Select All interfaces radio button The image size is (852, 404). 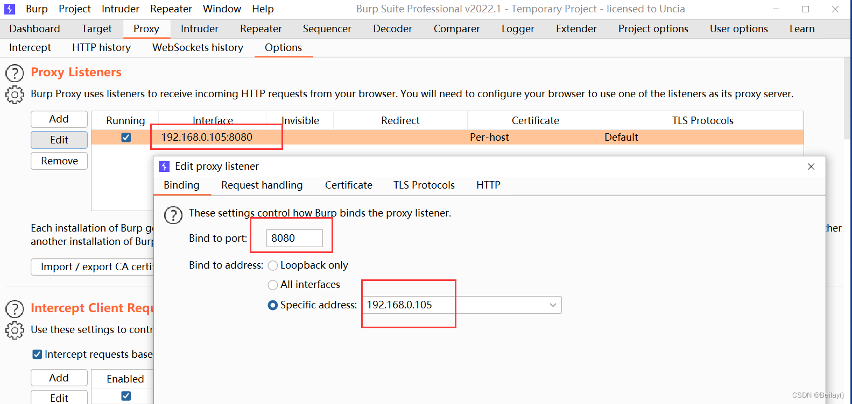tap(273, 285)
